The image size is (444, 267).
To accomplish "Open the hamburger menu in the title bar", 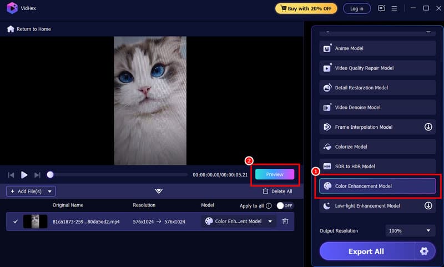I will 395,8.
